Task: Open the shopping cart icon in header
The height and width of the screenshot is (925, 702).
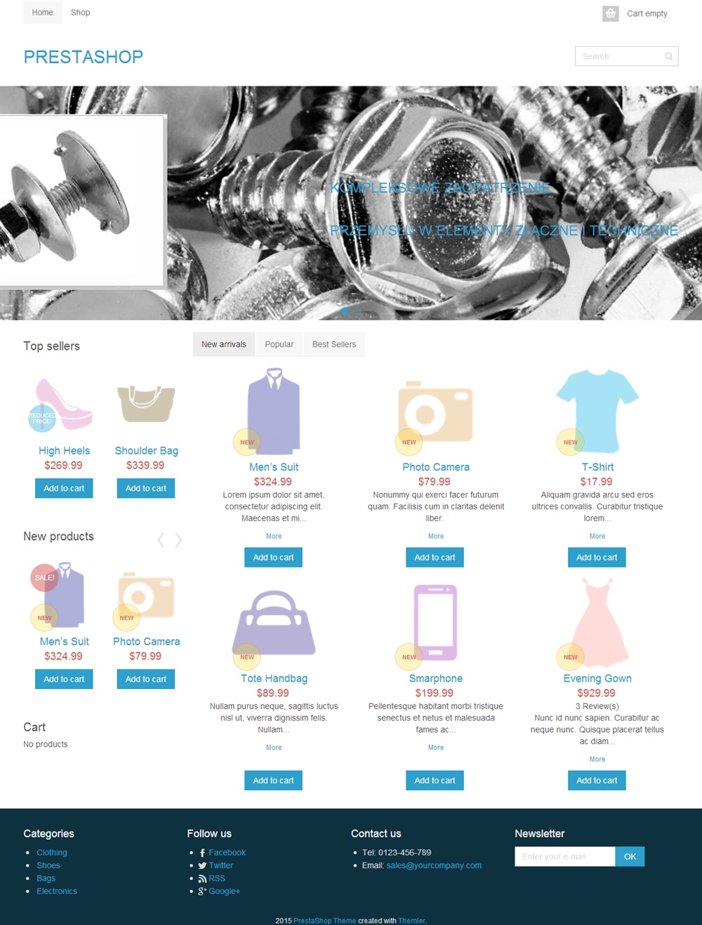Action: (611, 13)
